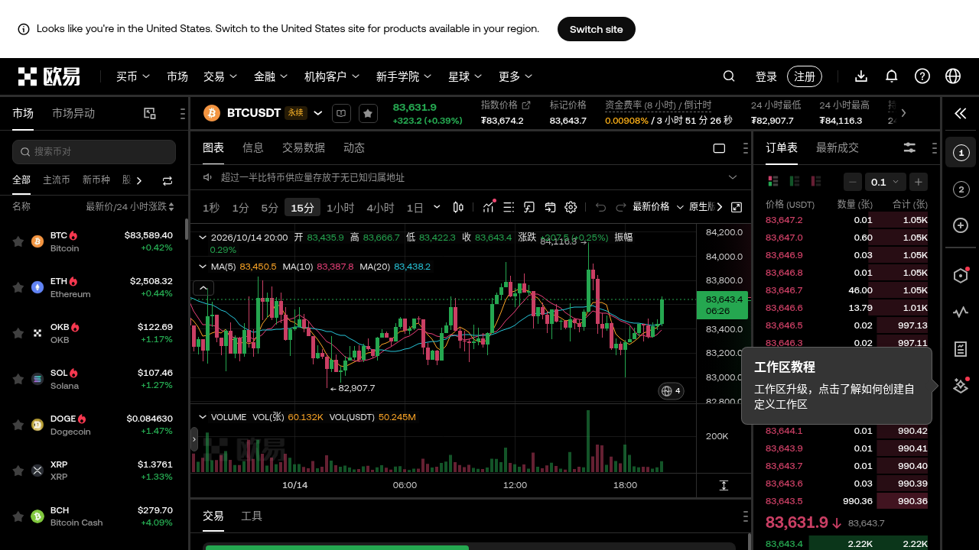Expand the 买币 navigation dropdown
Screen dimensions: 979x550
(133, 76)
